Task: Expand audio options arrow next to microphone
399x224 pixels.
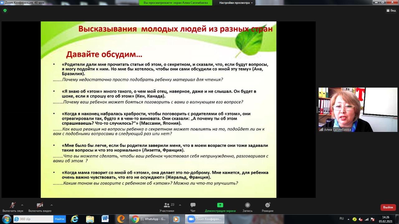Action: pyautogui.click(x=22, y=205)
